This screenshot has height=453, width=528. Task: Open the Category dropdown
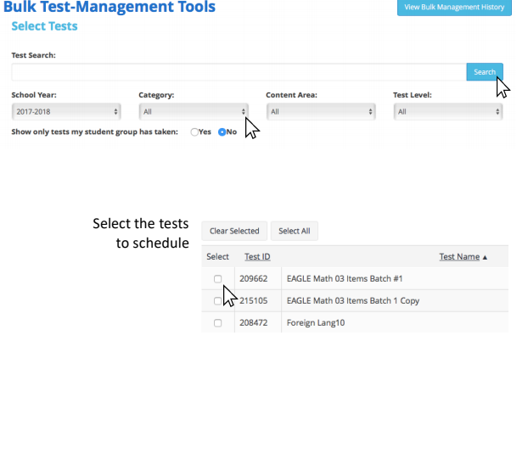pyautogui.click(x=194, y=112)
